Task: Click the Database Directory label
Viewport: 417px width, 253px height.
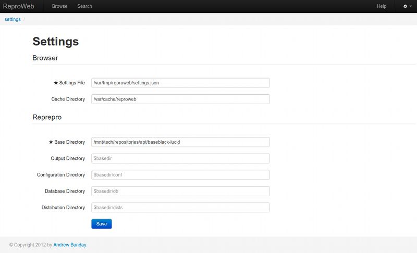Action: (65, 191)
